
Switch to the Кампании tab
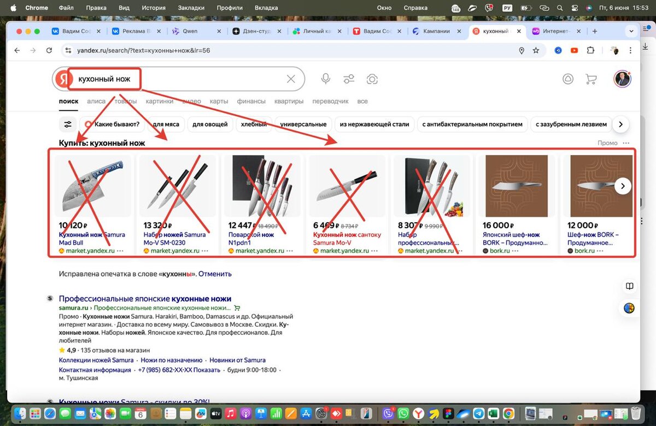point(437,32)
